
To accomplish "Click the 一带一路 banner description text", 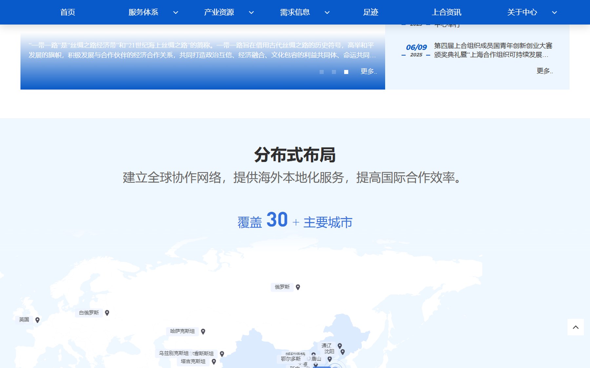I will (x=202, y=50).
